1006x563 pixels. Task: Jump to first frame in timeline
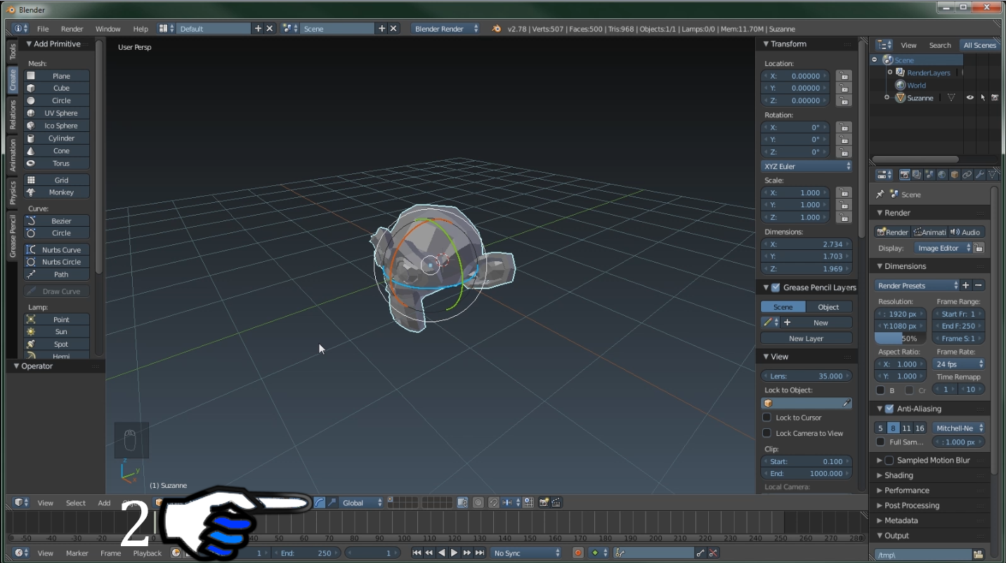[417, 553]
